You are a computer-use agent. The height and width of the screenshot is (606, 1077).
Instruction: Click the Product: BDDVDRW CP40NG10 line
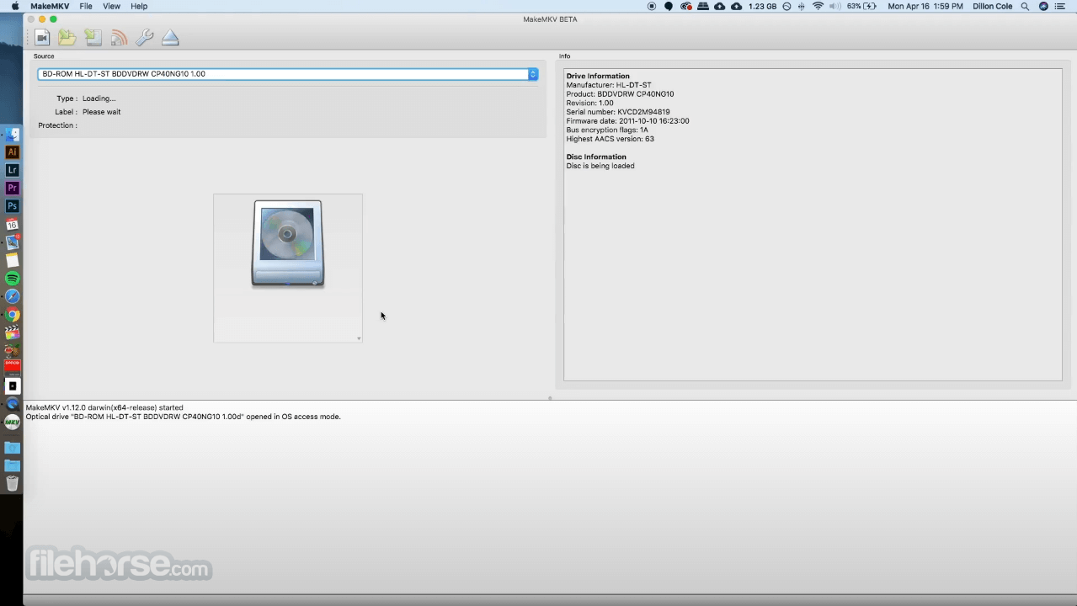click(620, 94)
